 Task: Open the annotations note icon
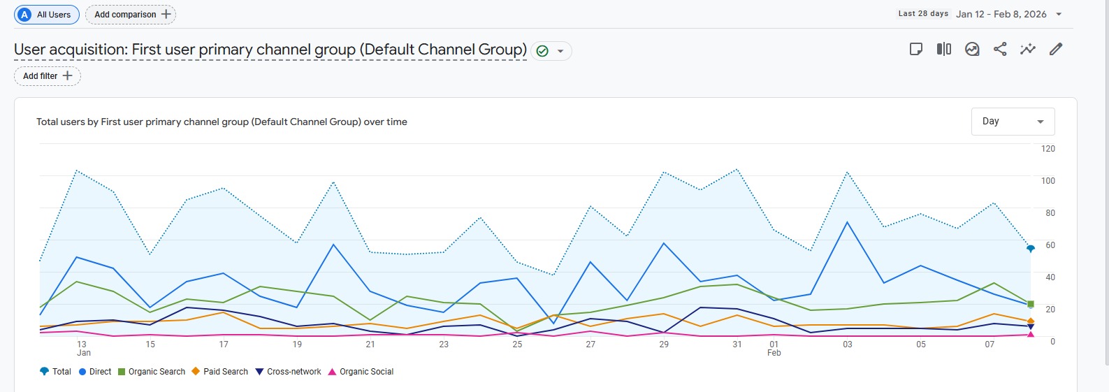[x=915, y=49]
